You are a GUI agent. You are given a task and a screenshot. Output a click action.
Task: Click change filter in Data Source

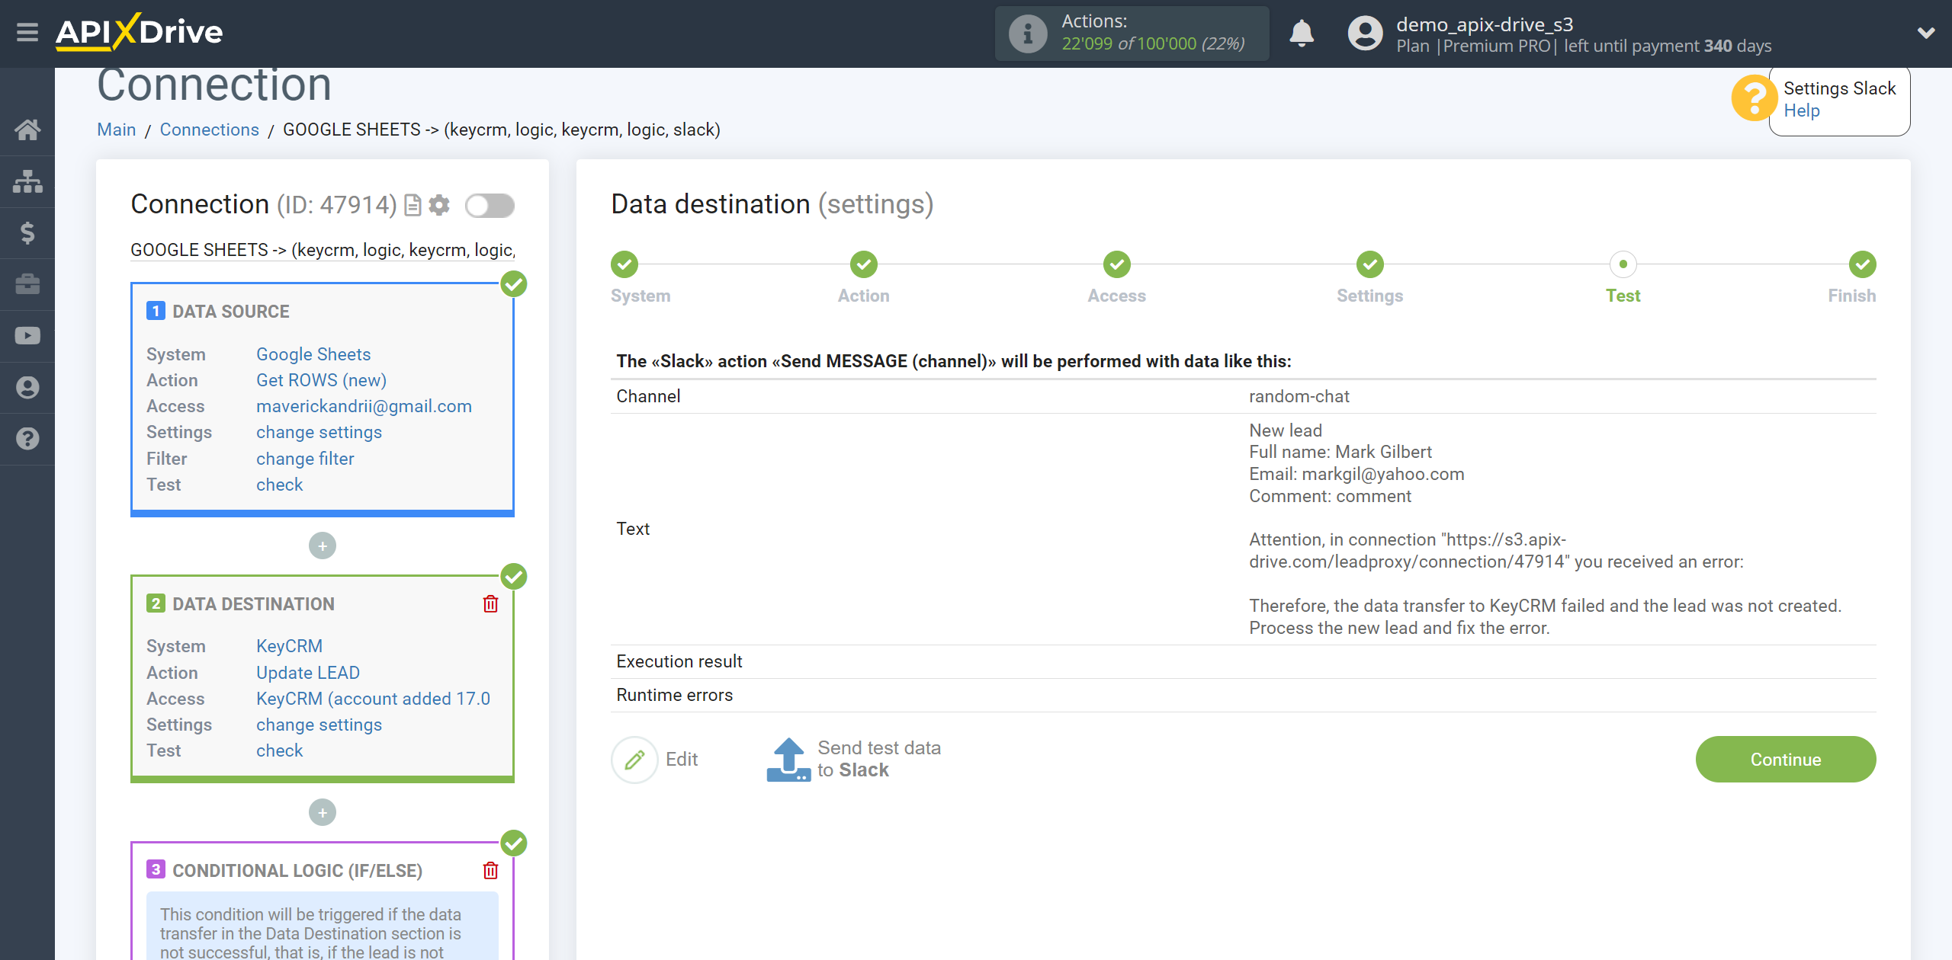(x=305, y=459)
